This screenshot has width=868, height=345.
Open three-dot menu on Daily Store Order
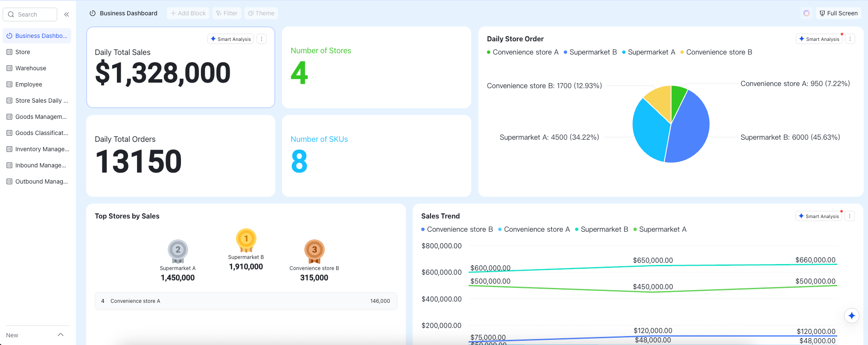(x=850, y=39)
